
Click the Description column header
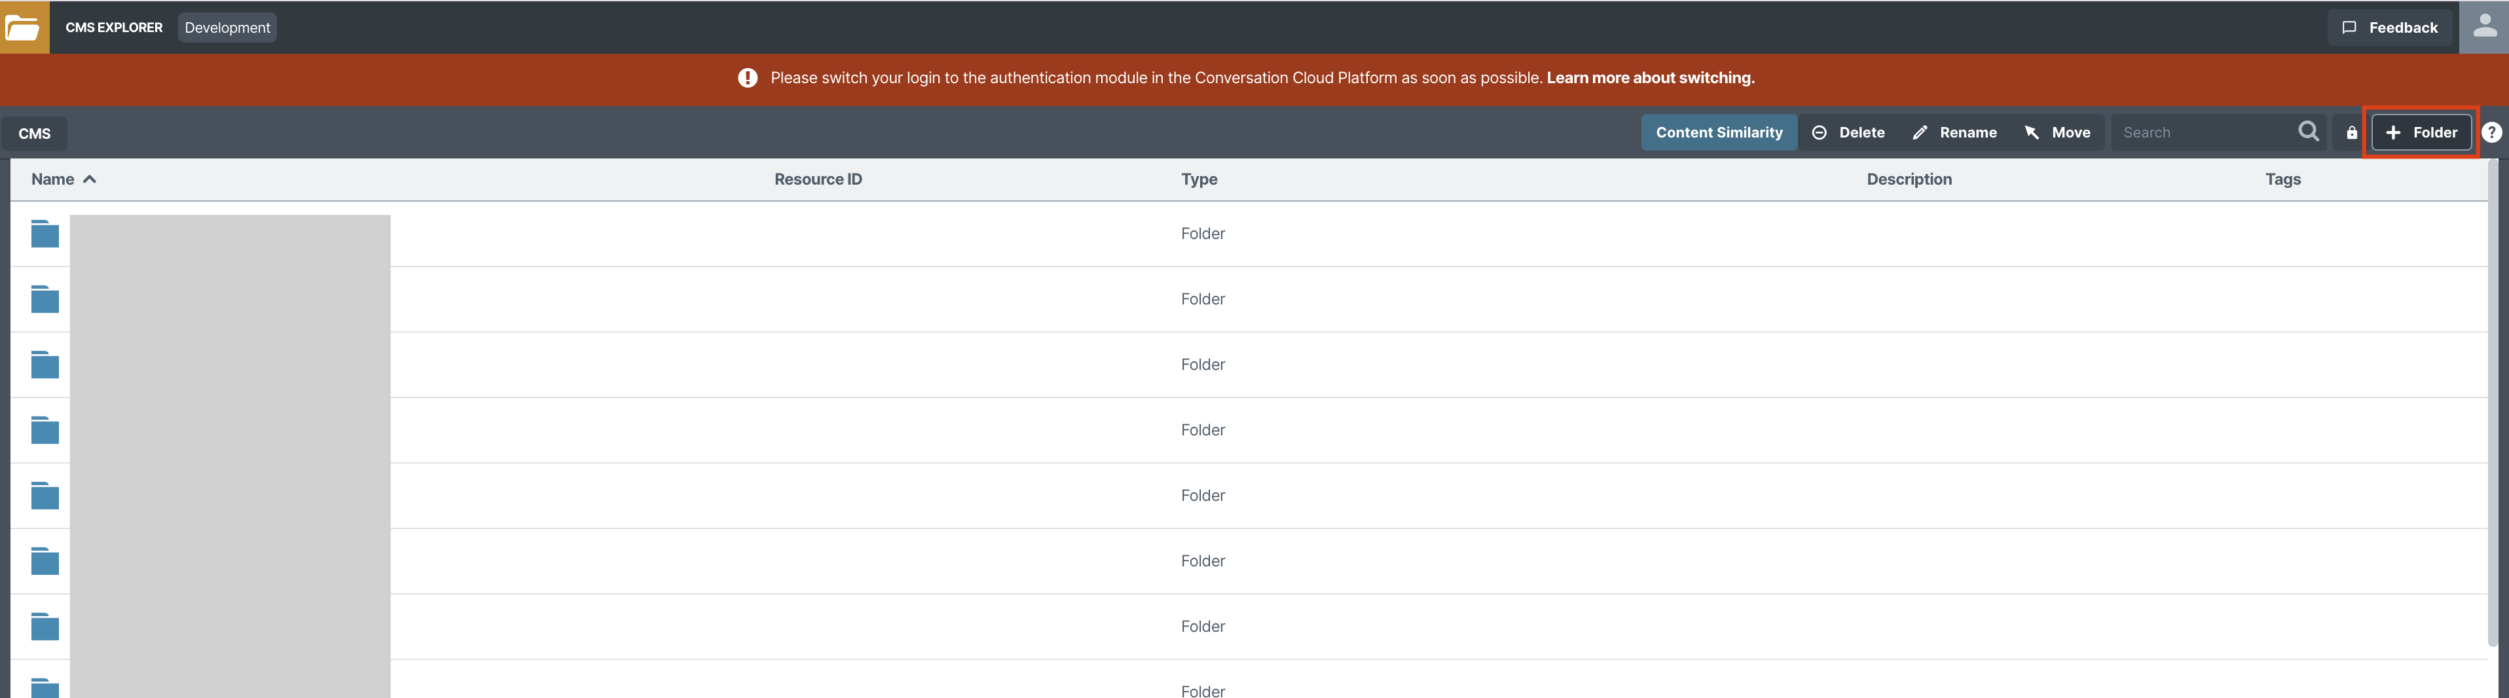tap(1908, 179)
